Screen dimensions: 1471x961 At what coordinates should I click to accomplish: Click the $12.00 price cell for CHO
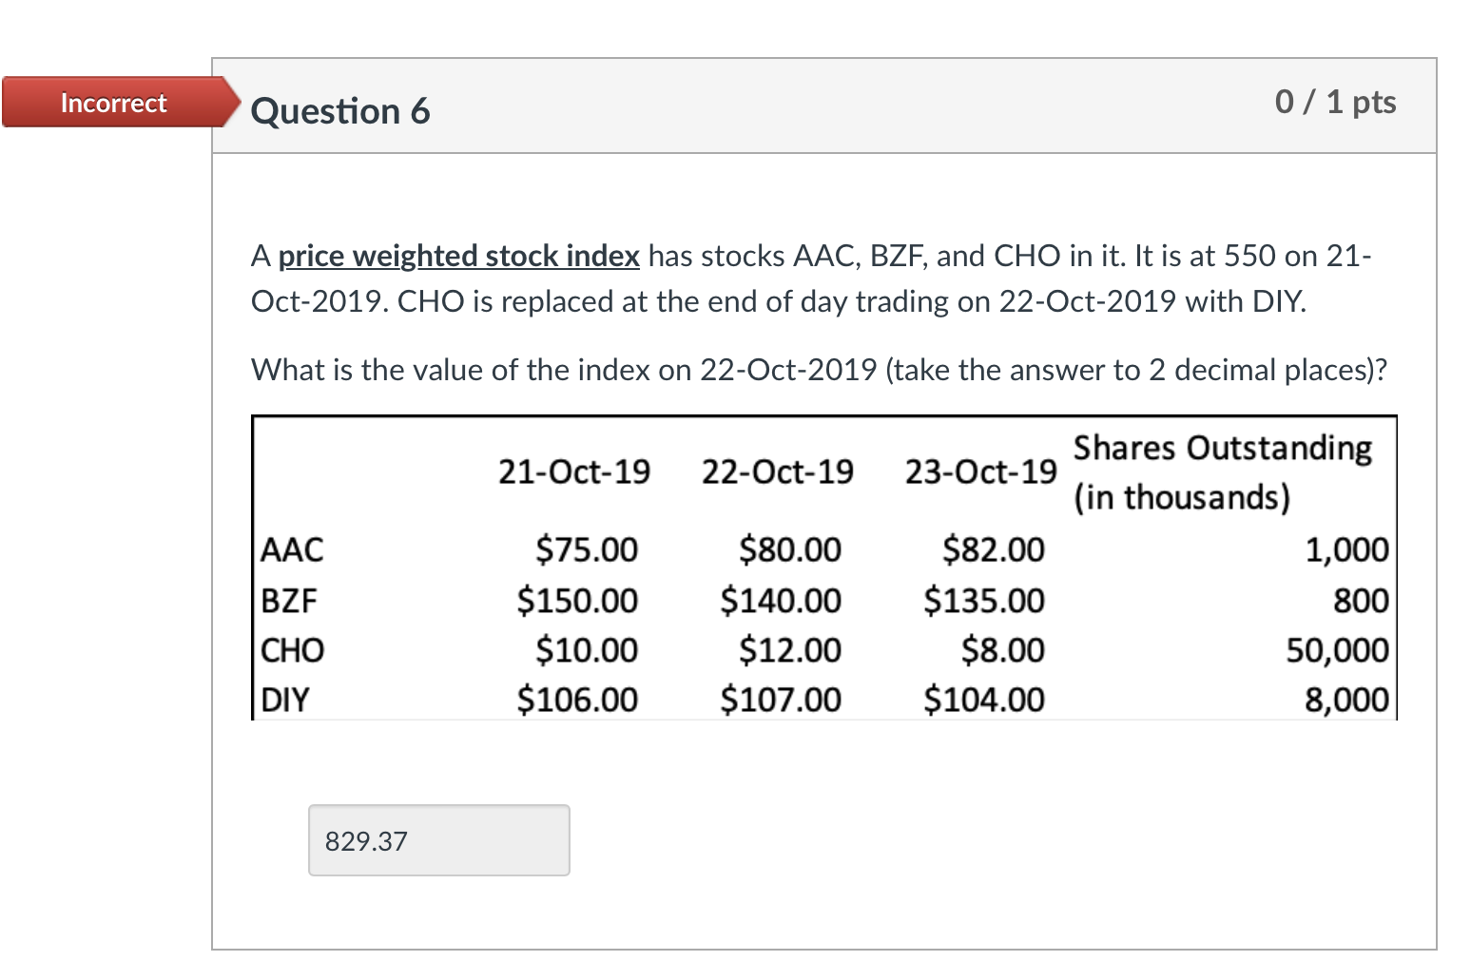tap(790, 650)
